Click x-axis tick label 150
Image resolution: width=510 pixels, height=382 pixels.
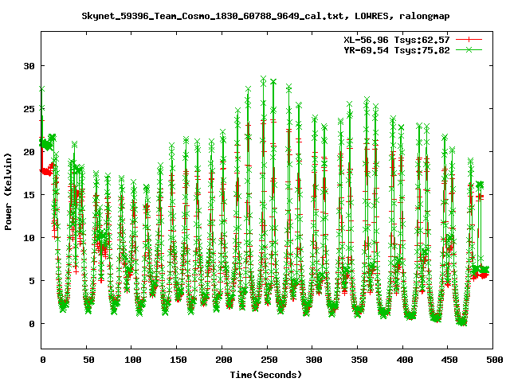178,360
